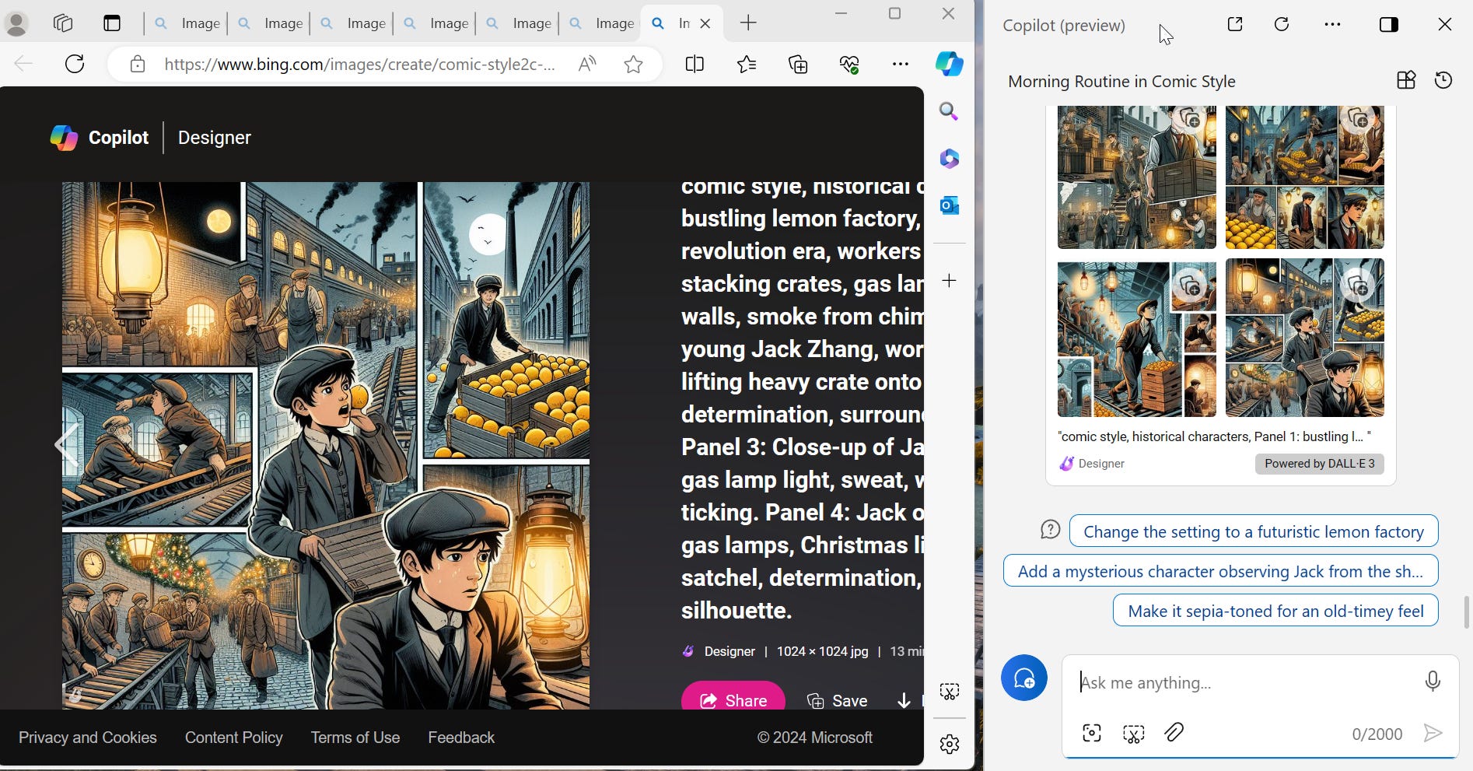Image resolution: width=1473 pixels, height=771 pixels.
Task: Select the top-right generated image thumbnail
Action: click(1305, 178)
